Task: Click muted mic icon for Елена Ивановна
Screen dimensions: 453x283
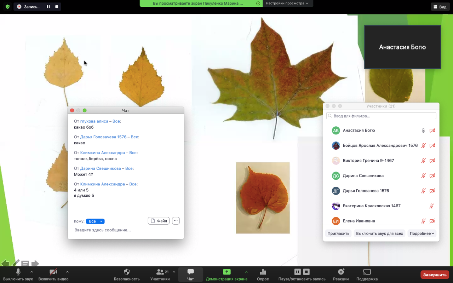Action: click(423, 221)
